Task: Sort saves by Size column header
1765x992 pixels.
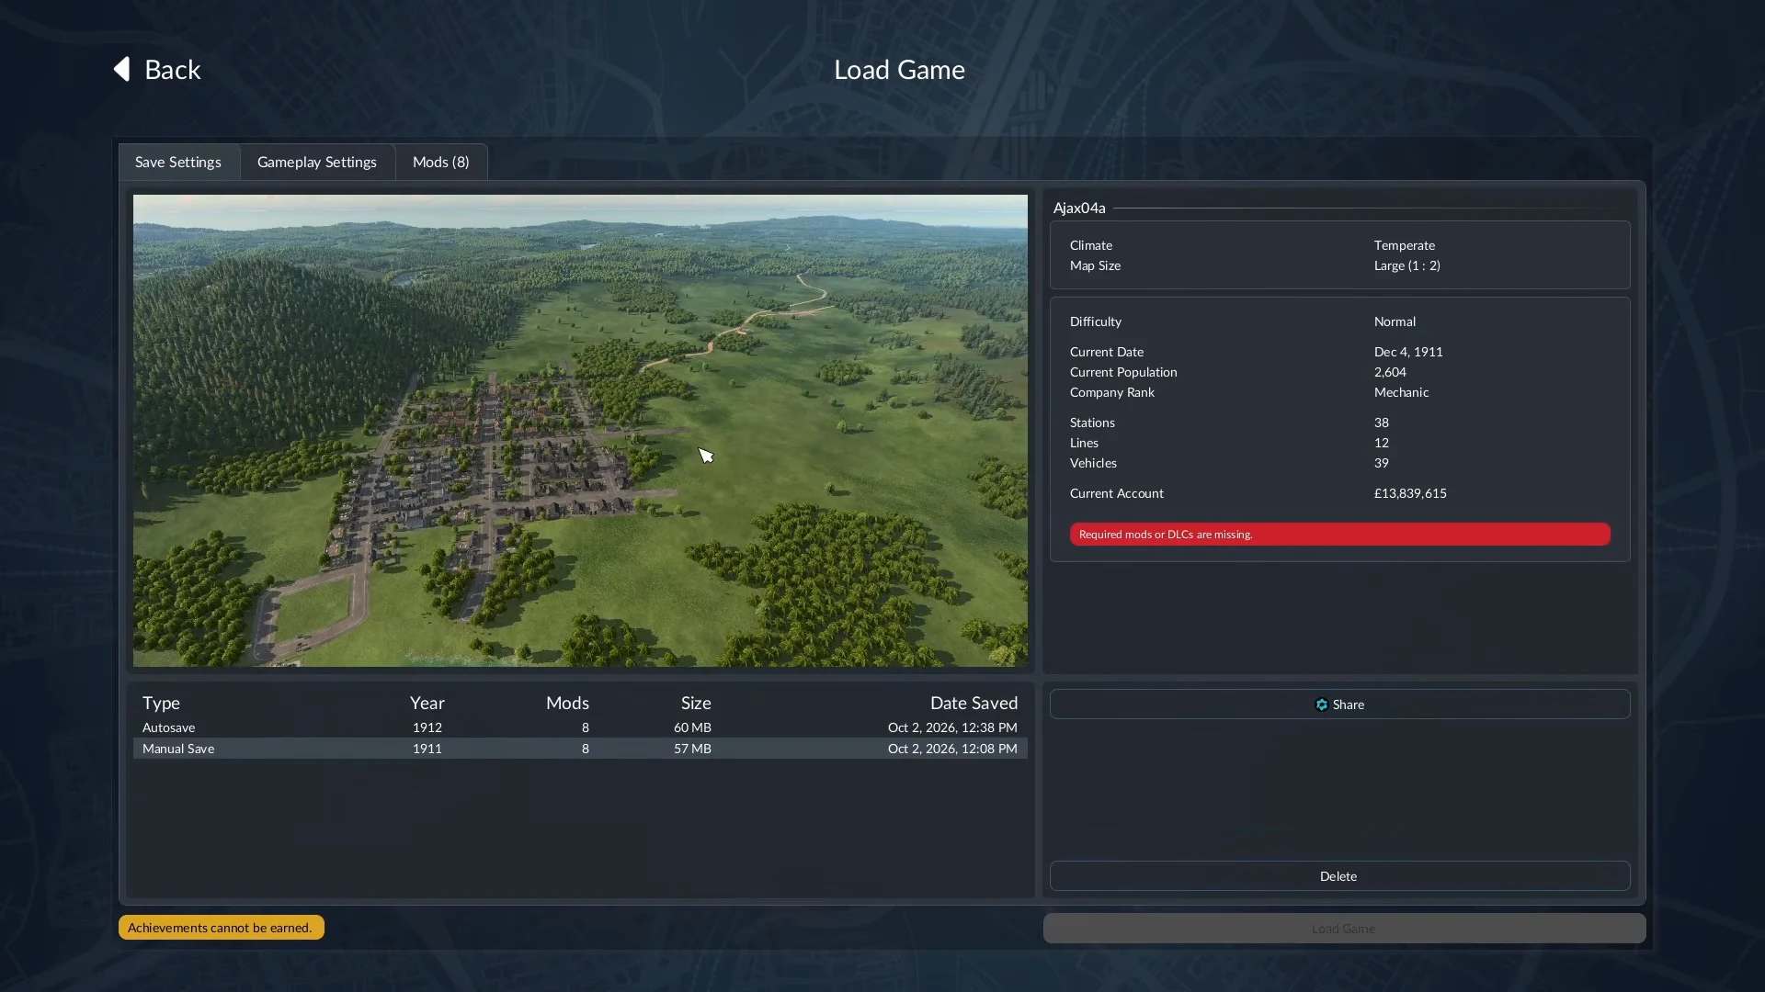Action: [x=696, y=703]
